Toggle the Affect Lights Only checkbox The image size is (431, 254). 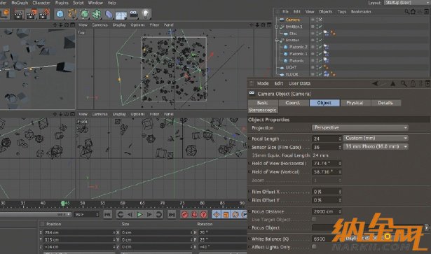click(314, 247)
